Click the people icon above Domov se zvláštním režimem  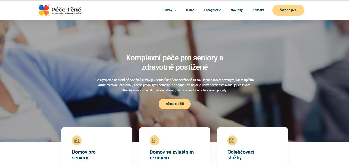coord(155,140)
